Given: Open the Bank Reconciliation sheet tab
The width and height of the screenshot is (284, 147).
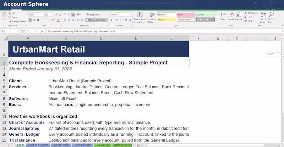Looking at the screenshot, I should 122,145.
